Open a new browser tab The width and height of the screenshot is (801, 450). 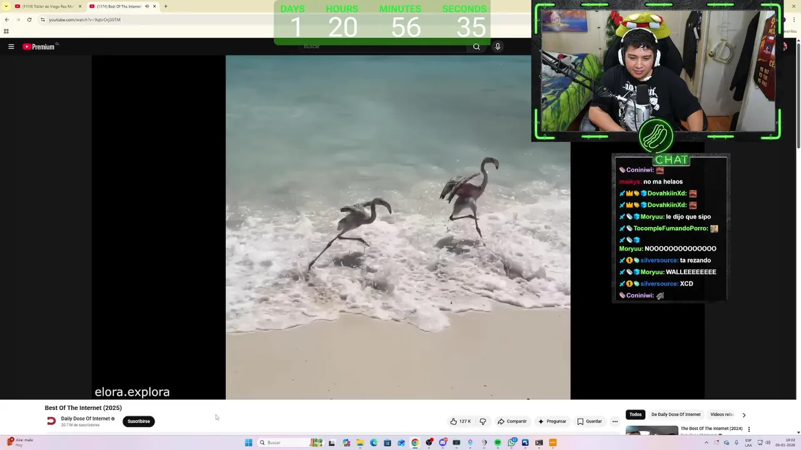tap(166, 6)
